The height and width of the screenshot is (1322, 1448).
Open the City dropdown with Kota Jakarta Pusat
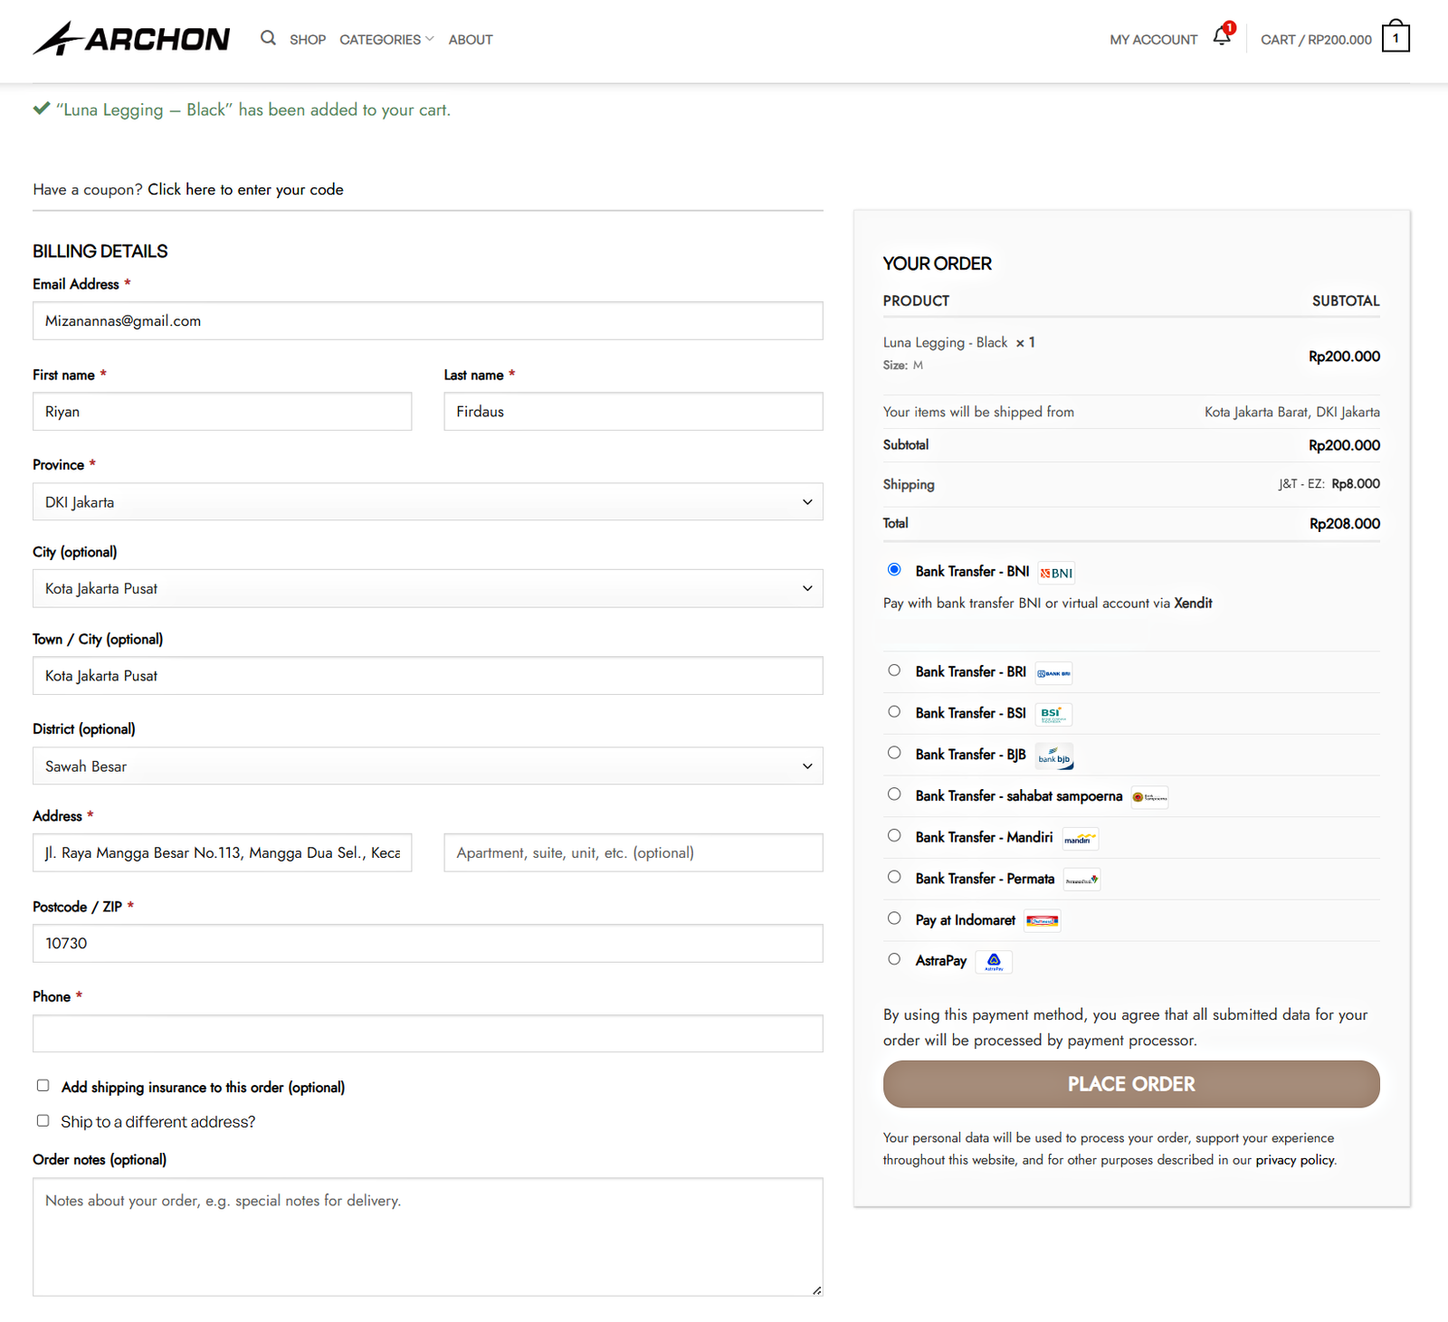[427, 589]
